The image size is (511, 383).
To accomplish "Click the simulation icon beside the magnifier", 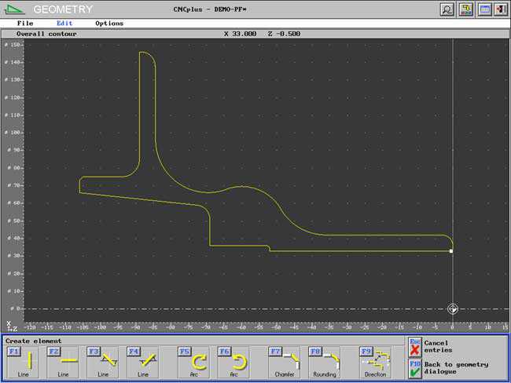I will pyautogui.click(x=466, y=9).
